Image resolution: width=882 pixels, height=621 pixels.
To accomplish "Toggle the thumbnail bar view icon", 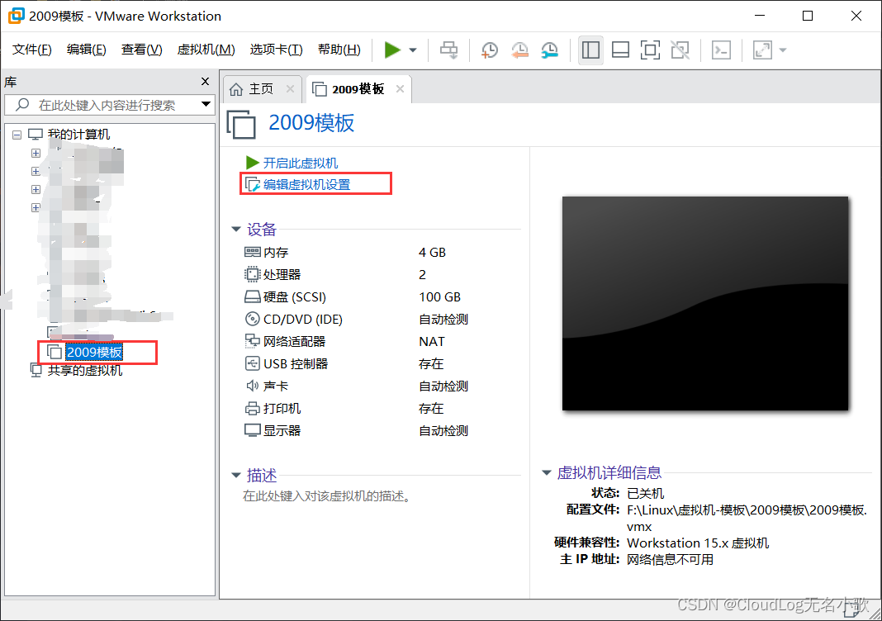I will pyautogui.click(x=620, y=50).
